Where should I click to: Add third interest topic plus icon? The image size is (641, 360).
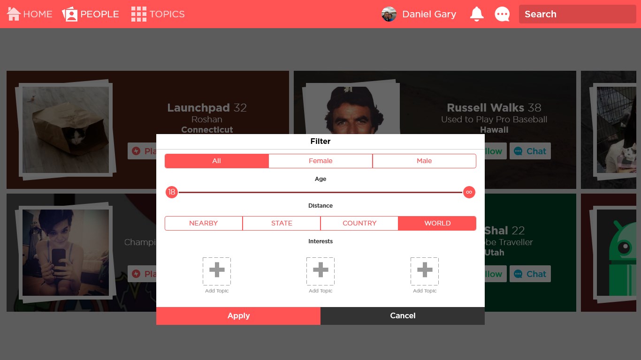click(425, 271)
